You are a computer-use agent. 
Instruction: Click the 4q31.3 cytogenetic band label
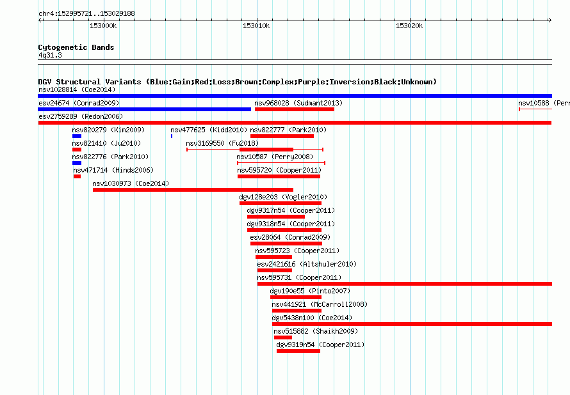(x=50, y=55)
